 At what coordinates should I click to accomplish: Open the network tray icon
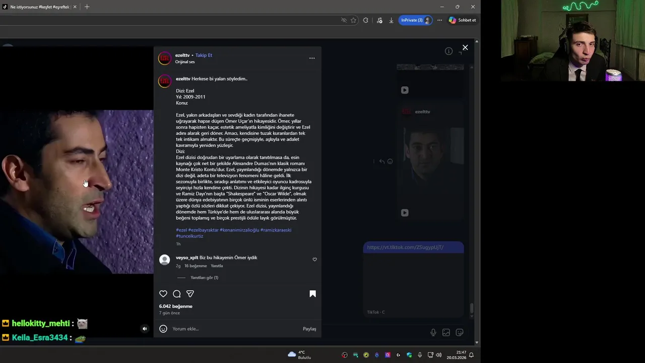point(430,355)
